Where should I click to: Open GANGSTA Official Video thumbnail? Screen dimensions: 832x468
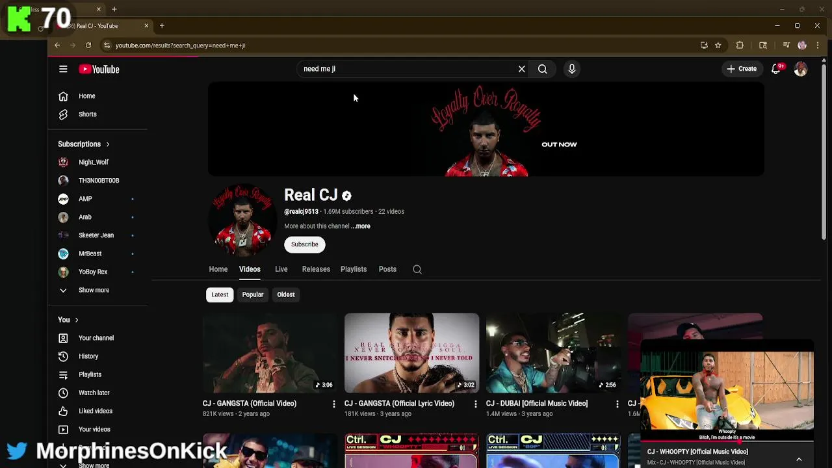point(270,353)
